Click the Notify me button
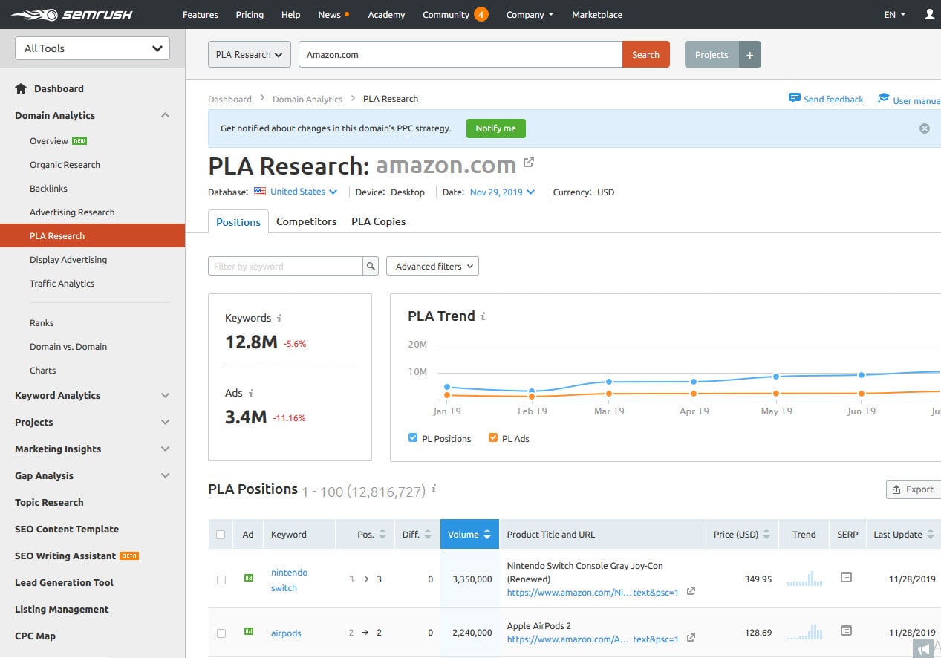Screen dimensions: 941x658 pyautogui.click(x=495, y=128)
